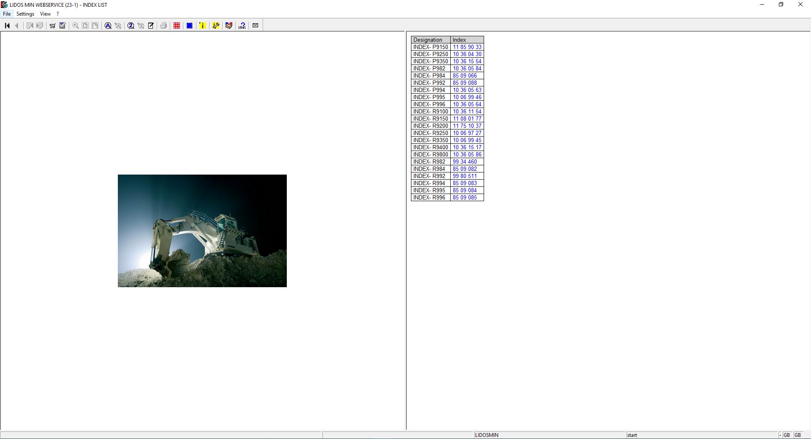Open index link 85 09 082
Viewport: 811px width, 439px height.
465,169
